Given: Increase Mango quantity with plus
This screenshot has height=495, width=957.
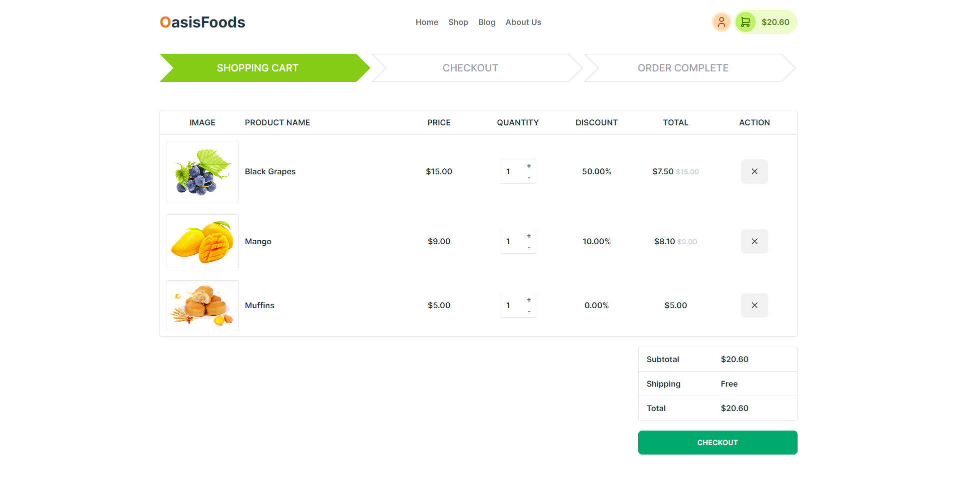Looking at the screenshot, I should [529, 236].
